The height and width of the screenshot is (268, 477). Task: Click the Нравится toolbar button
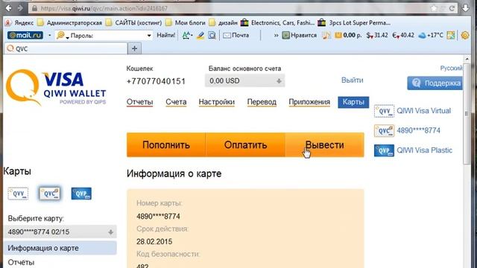click(x=300, y=35)
